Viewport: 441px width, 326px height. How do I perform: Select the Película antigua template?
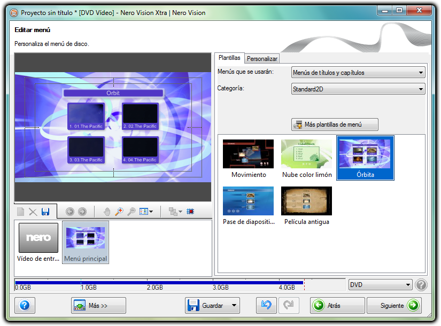[x=307, y=206]
